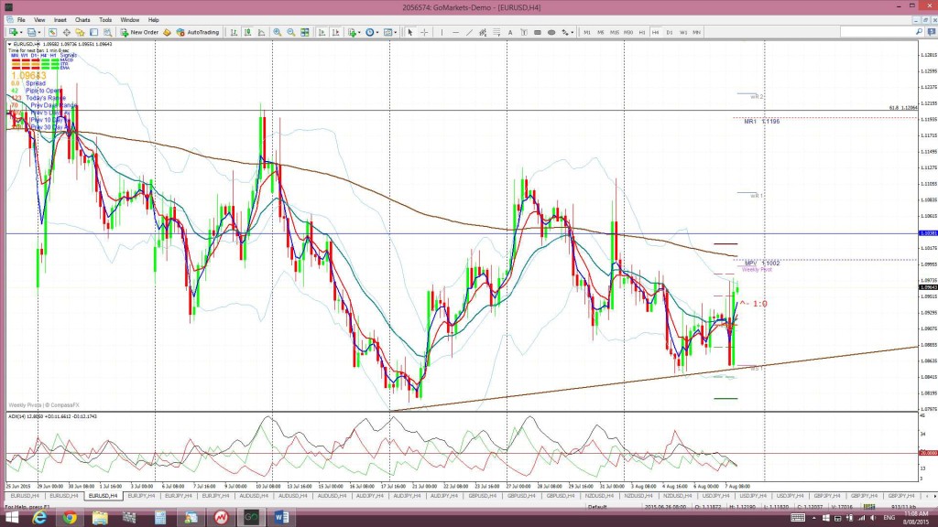Select the line chart display icon
The width and height of the screenshot is (938, 527).
261,32
